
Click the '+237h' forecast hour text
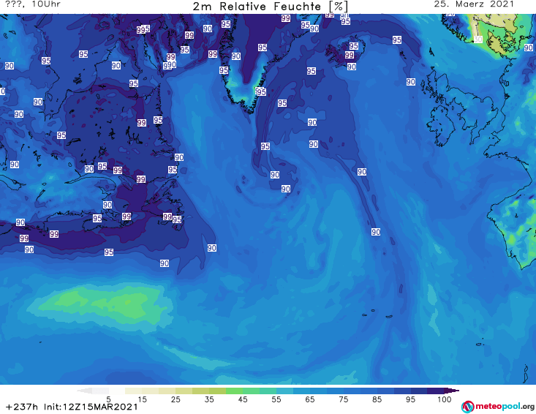[22, 407]
